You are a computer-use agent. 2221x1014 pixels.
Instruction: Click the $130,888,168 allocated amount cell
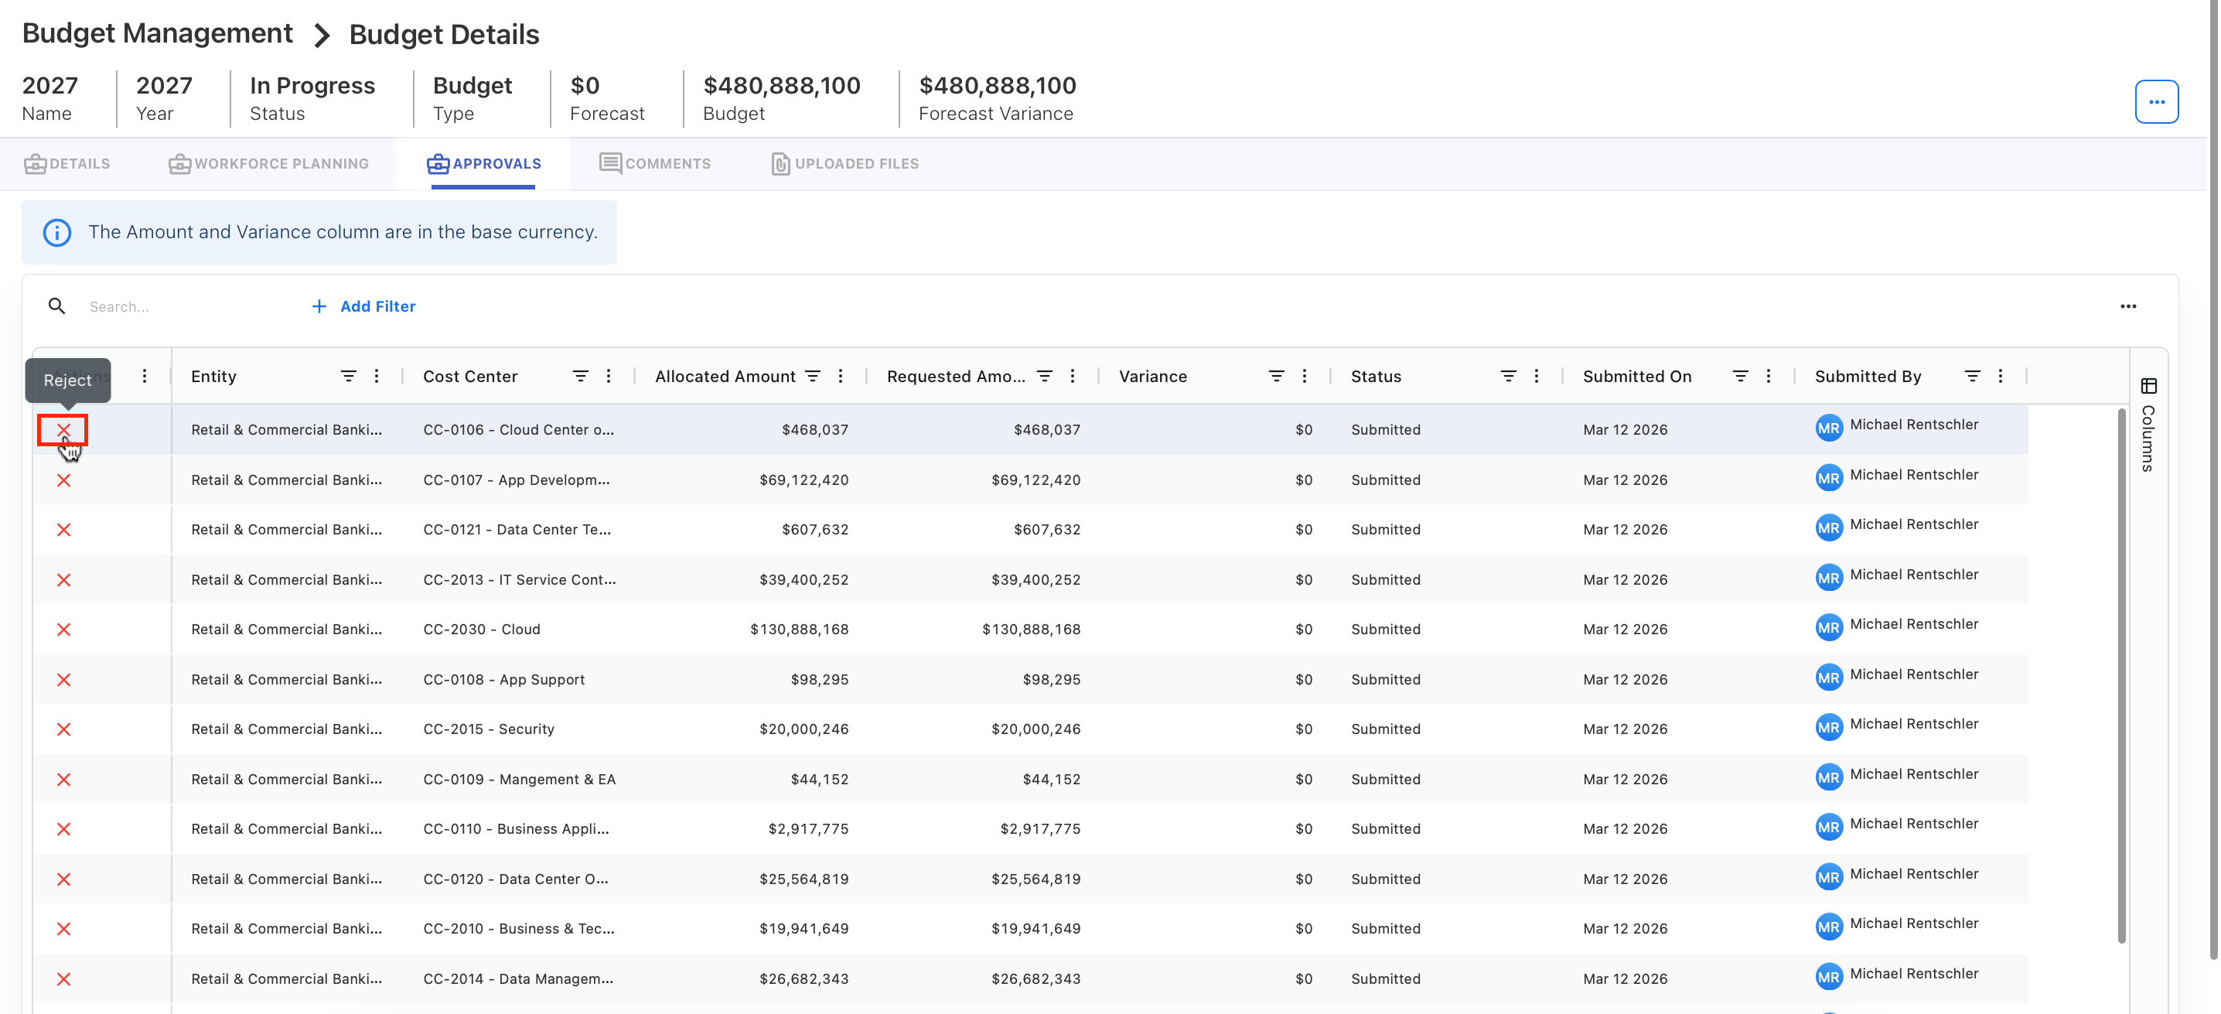[x=798, y=630]
